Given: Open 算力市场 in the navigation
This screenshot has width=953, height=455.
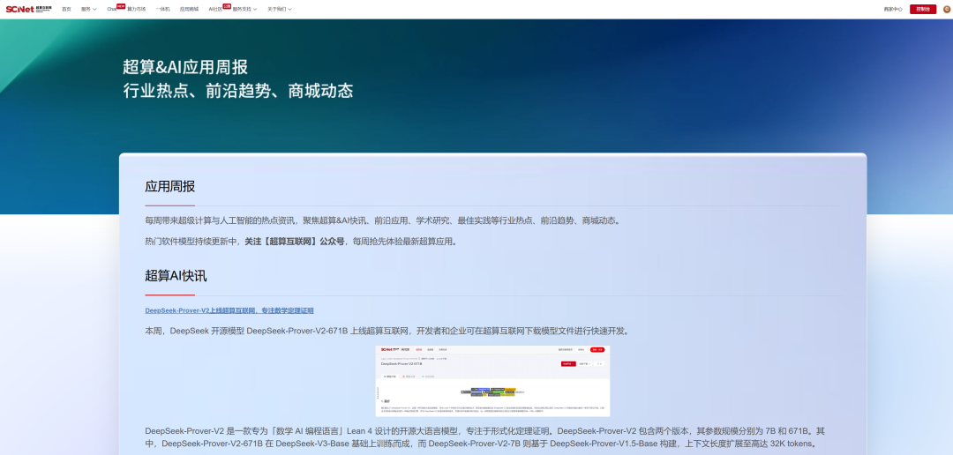Looking at the screenshot, I should tap(137, 9).
